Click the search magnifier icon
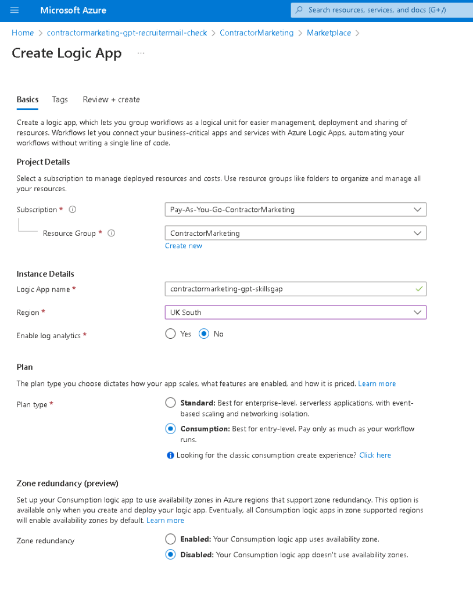 pyautogui.click(x=299, y=10)
